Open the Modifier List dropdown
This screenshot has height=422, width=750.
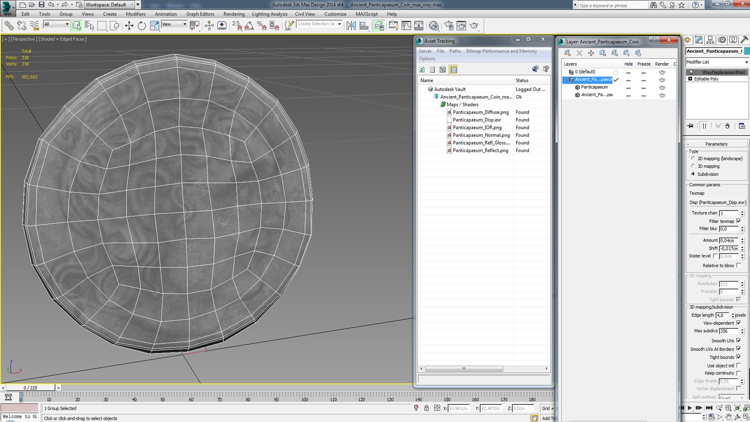pyautogui.click(x=717, y=62)
